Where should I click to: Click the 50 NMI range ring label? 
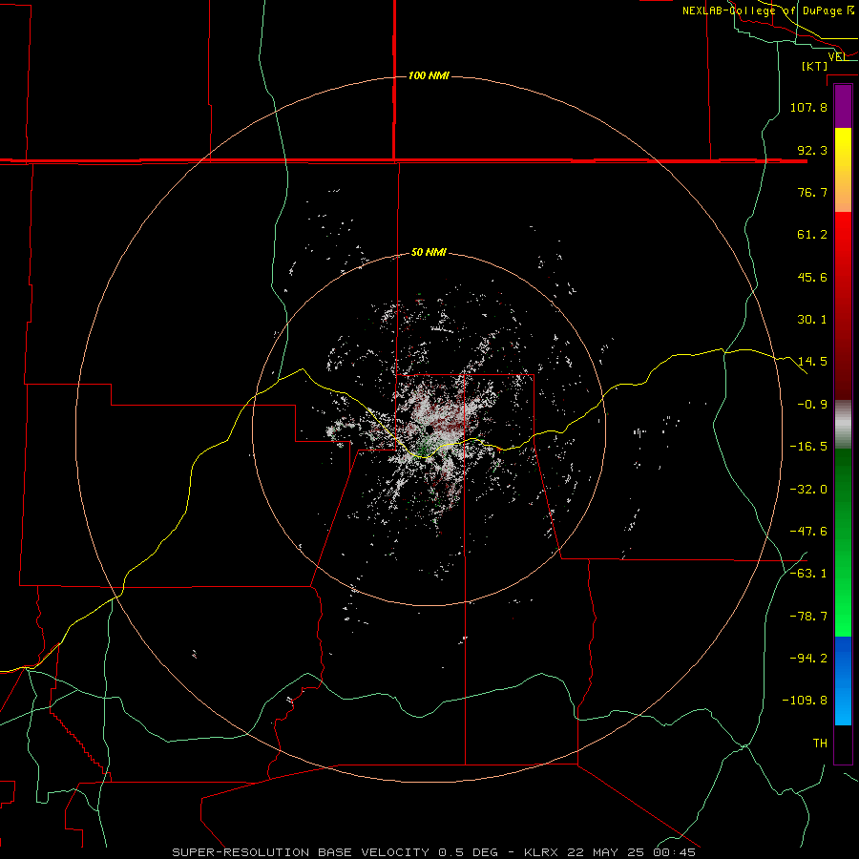coord(429,253)
